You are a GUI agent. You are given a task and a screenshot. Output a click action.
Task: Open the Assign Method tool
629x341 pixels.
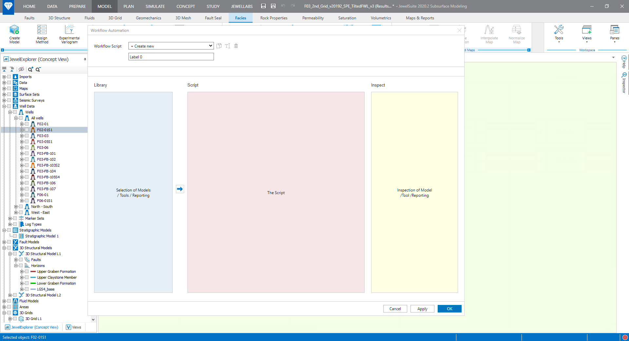point(42,34)
